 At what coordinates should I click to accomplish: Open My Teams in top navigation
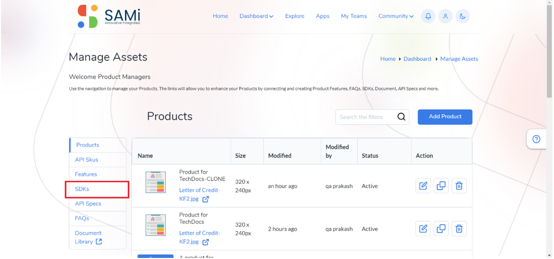354,16
